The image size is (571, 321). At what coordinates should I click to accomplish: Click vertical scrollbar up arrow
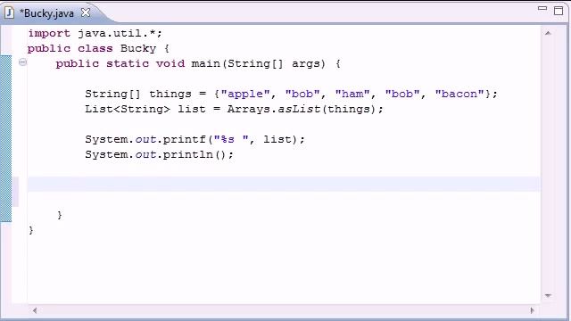tap(548, 33)
